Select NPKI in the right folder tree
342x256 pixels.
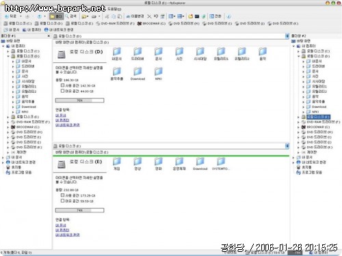pos(313,112)
